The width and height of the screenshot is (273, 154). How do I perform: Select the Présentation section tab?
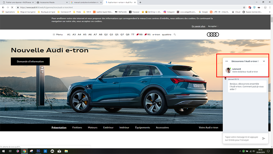(x=59, y=128)
